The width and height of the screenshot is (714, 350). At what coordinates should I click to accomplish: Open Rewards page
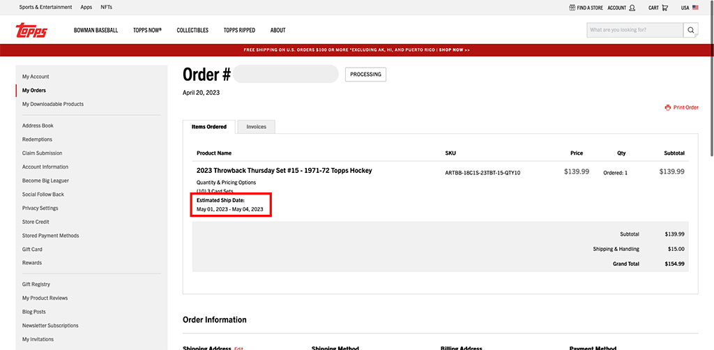tap(32, 263)
